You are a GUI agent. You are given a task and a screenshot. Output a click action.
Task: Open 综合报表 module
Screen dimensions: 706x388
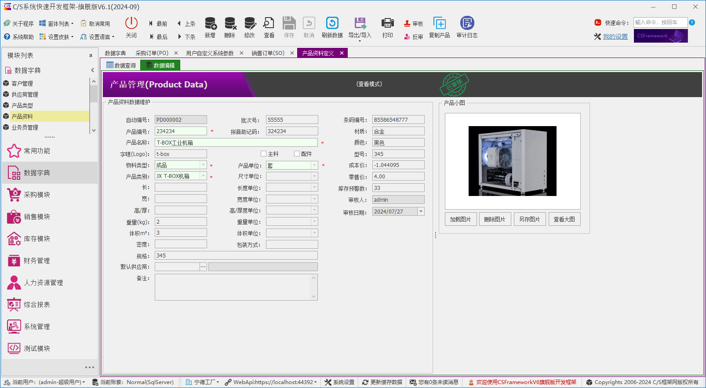point(50,305)
